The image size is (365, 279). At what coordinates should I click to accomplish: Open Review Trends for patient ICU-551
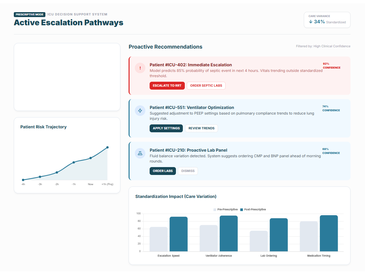[x=201, y=128]
